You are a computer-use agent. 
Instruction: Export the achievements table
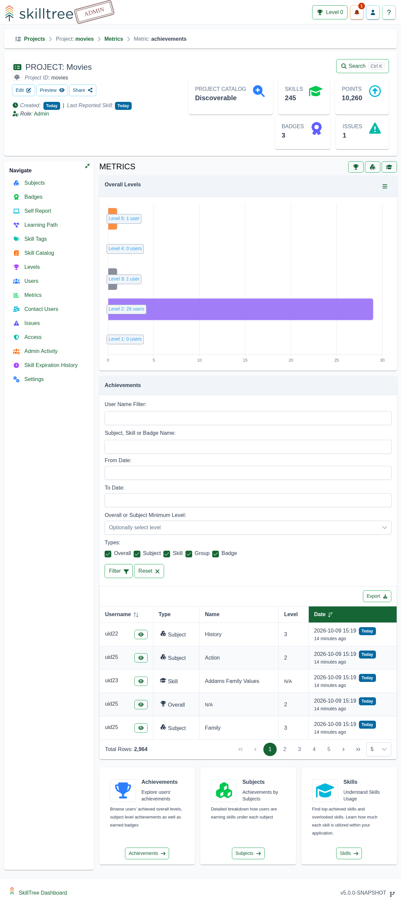point(377,596)
